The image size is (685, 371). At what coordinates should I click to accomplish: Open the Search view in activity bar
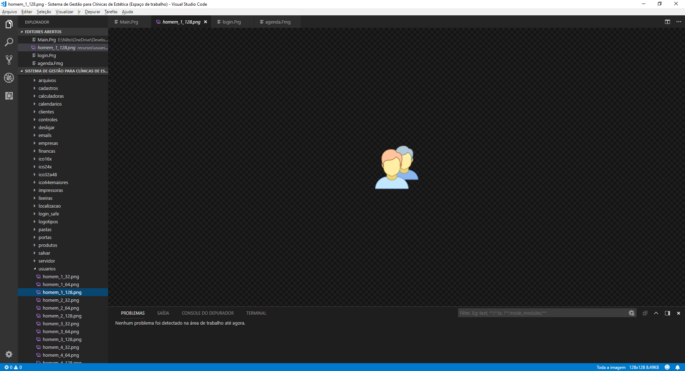coord(9,42)
